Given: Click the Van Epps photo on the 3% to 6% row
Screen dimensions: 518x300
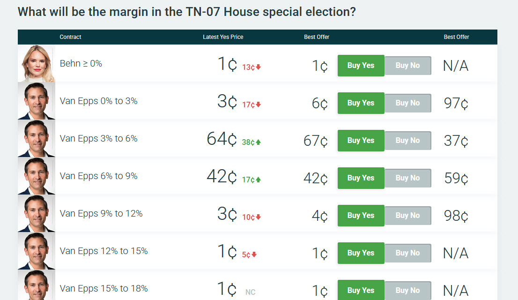Looking at the screenshot, I should tap(36, 138).
